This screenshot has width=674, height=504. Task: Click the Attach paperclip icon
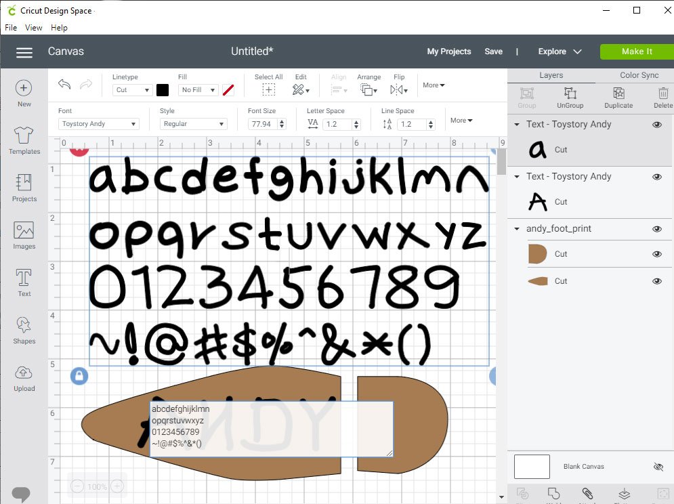tap(587, 493)
